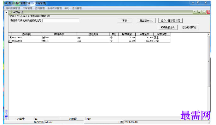Click the 库存数量 column header

[127, 34]
